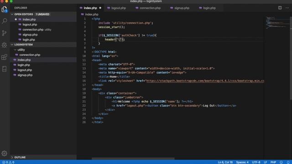Click the horizontal scrollbar under the editor
The width and height of the screenshot is (292, 164).
[x=133, y=159]
